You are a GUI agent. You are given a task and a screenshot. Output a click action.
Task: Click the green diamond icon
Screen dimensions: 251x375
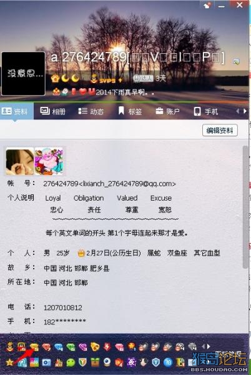(71, 346)
